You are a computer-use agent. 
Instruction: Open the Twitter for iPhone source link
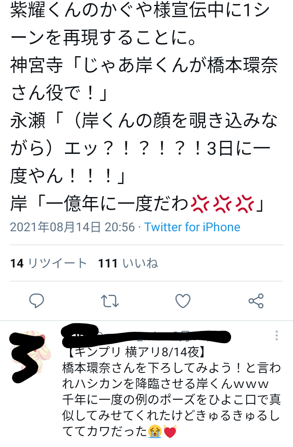click(x=192, y=227)
